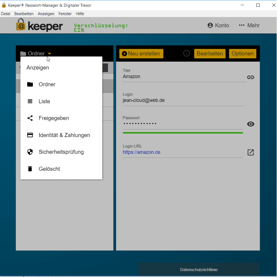This screenshot has height=277, width=277.
Task: Click the Keeper padlock logo
Action: click(21, 25)
